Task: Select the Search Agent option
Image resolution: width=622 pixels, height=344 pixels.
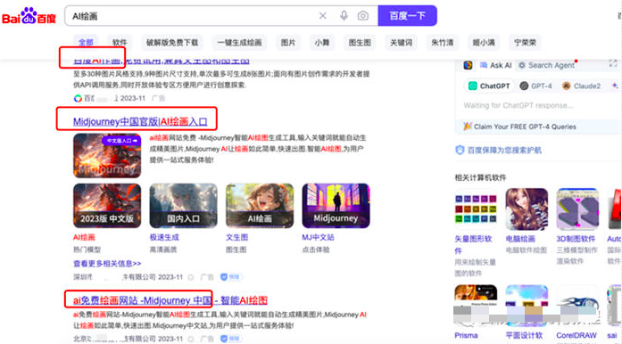Action: pos(547,65)
